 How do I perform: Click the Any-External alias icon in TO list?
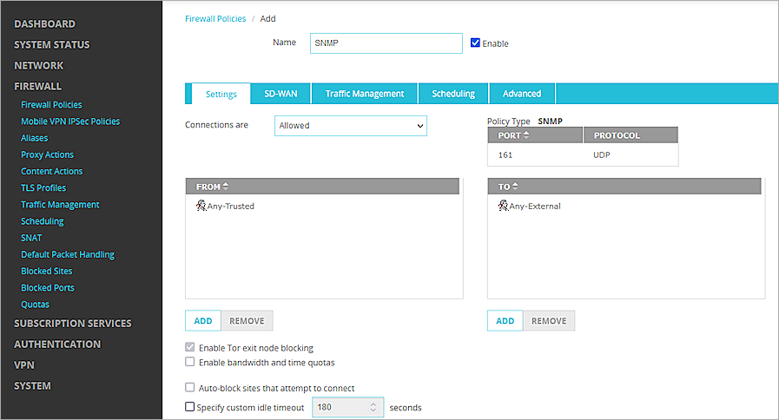[x=503, y=206]
